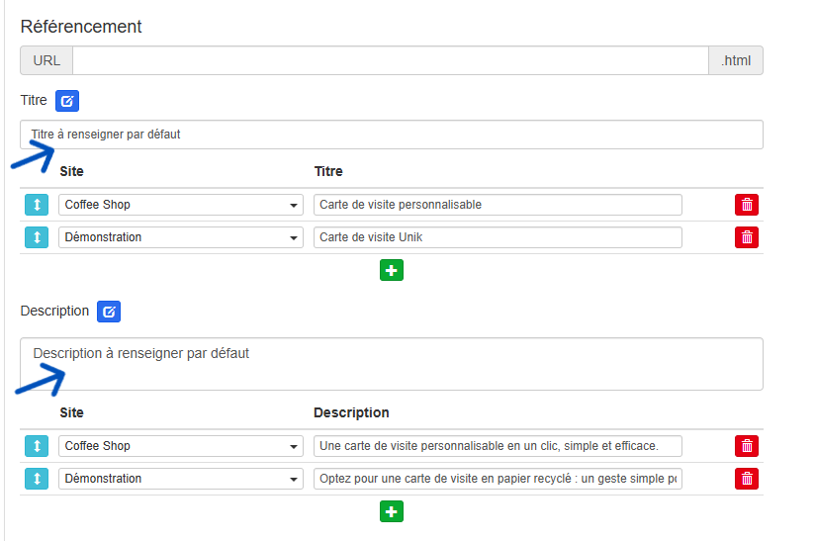Expand Coffee Shop site dropdown in Description table
The width and height of the screenshot is (816, 541).
(180, 446)
